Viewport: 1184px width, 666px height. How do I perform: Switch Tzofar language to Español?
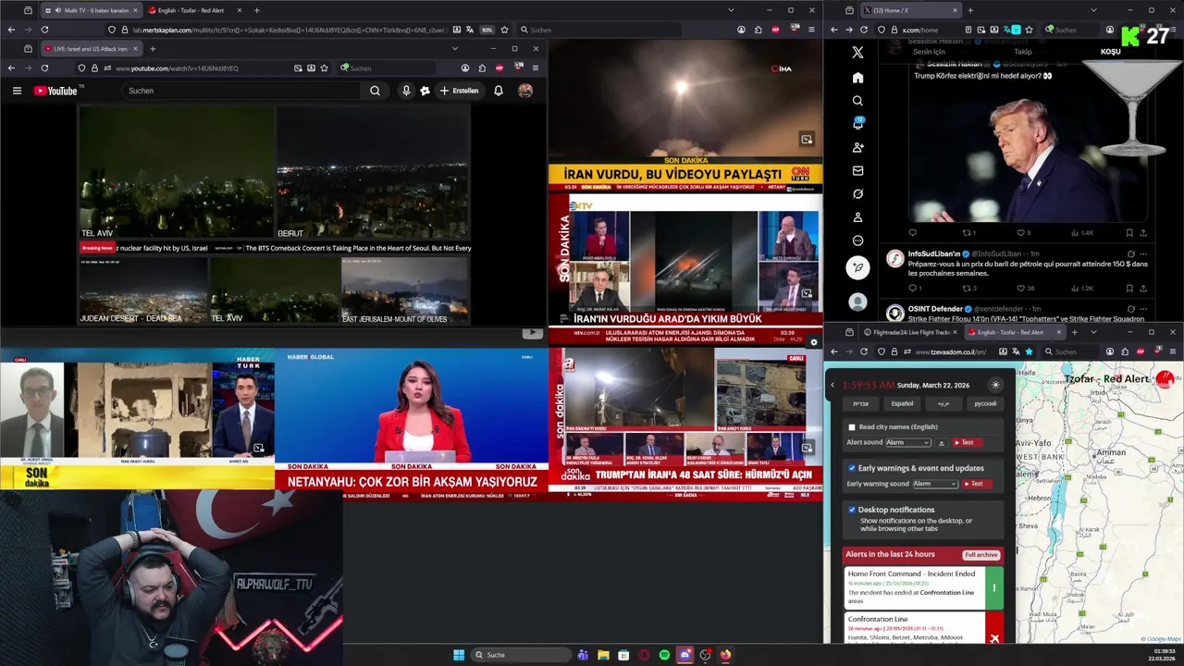tap(902, 403)
